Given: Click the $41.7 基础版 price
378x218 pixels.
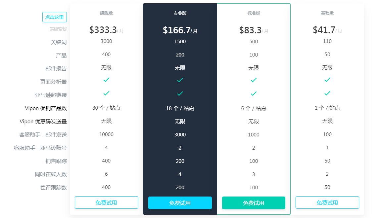Looking at the screenshot, I should (x=324, y=30).
